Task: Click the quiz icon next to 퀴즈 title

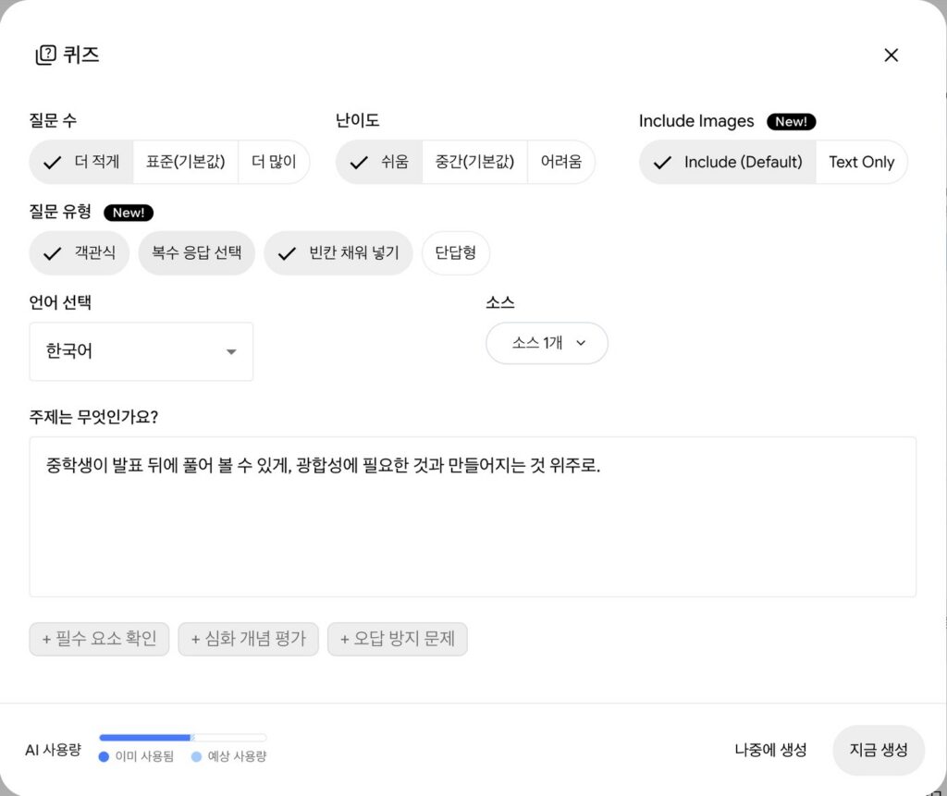Action: click(46, 55)
